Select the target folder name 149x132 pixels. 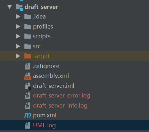41,56
